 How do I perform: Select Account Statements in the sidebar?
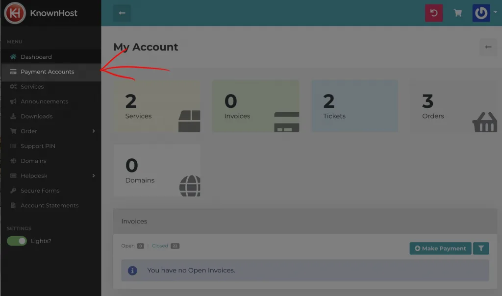point(49,206)
